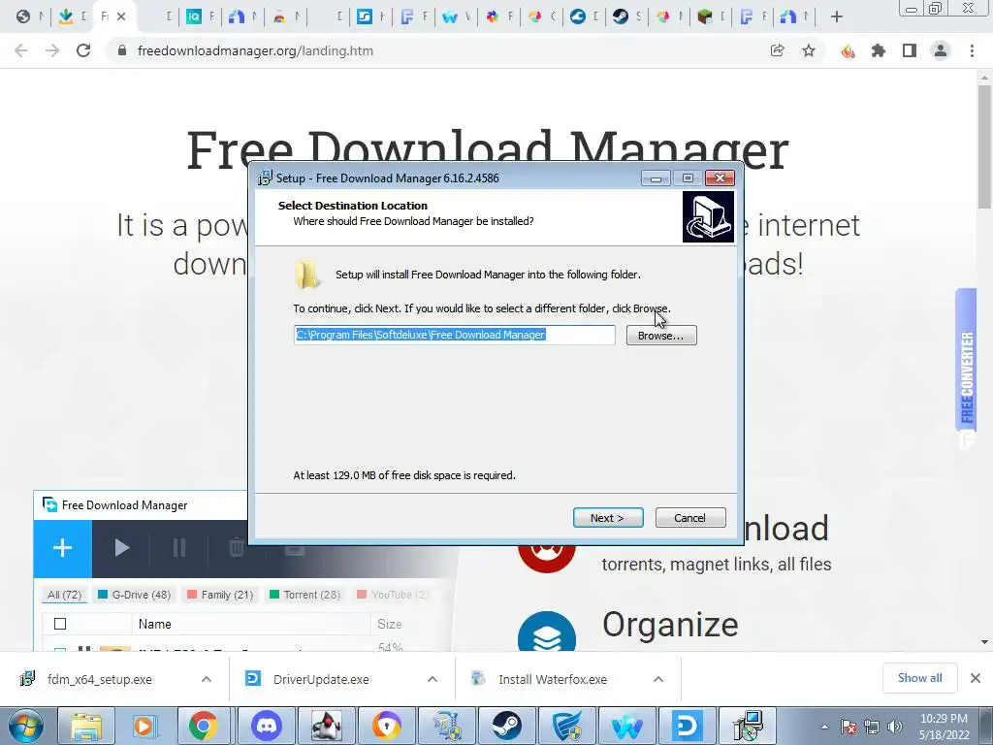Click the blue plus add-download button in preview
This screenshot has height=745, width=993.
tap(63, 548)
